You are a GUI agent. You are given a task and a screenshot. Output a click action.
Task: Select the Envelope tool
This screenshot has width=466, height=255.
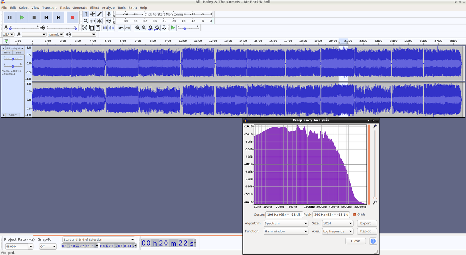coord(92,14)
